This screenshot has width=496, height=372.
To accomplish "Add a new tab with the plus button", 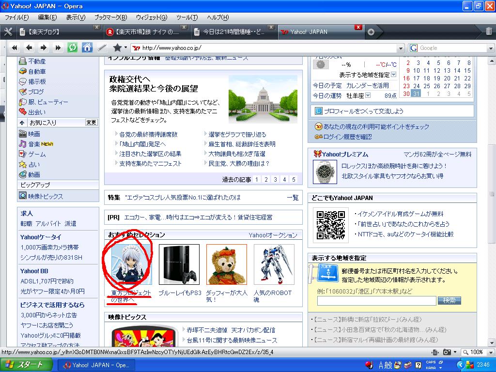I will (x=371, y=32).
